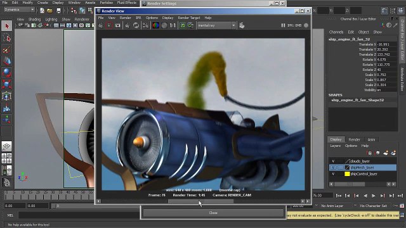Open the mental ray renderer dropdown
The image size is (406, 228).
pyautogui.click(x=216, y=25)
